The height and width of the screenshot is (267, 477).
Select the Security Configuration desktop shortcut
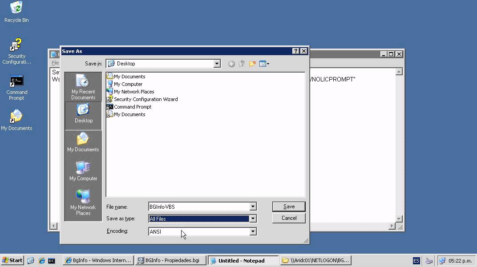[16, 51]
